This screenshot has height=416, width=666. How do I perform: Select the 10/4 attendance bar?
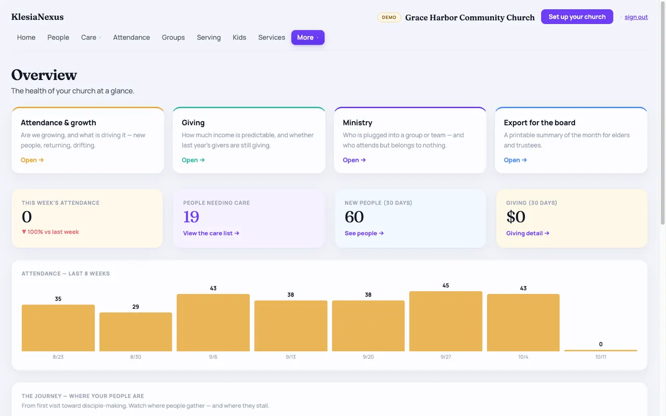point(523,322)
